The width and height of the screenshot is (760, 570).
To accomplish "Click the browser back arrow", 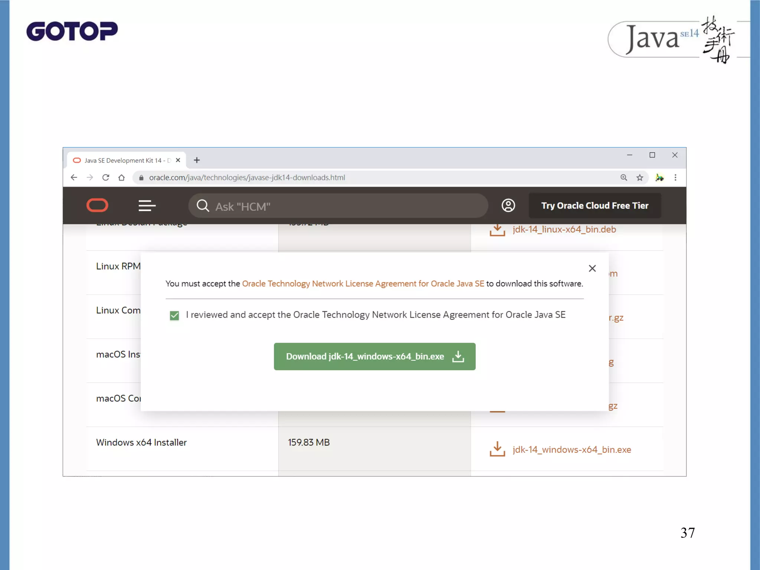I will [74, 177].
